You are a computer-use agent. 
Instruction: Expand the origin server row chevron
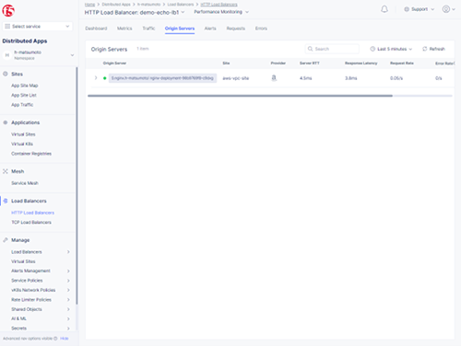[x=96, y=78]
